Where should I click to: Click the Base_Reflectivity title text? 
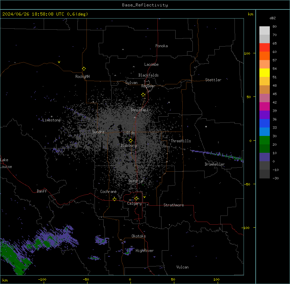(145, 5)
